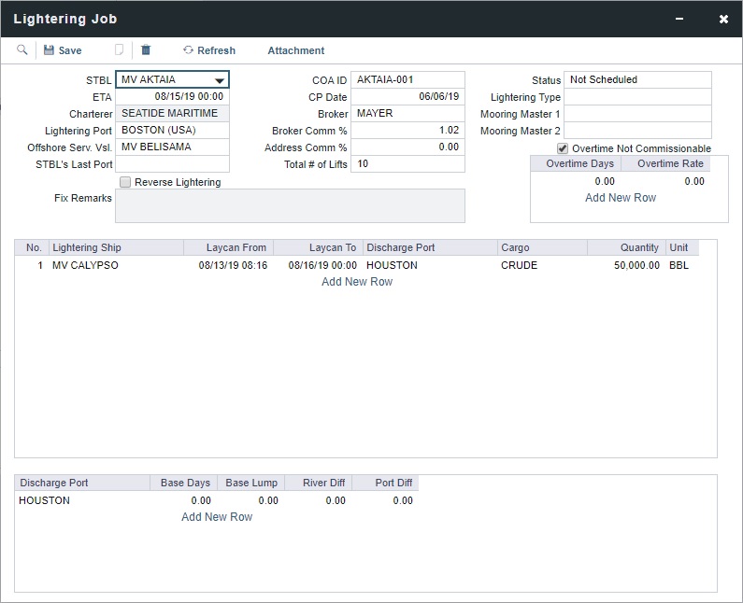The width and height of the screenshot is (743, 603).
Task: Click the Save floppy disk icon
Action: (x=50, y=50)
